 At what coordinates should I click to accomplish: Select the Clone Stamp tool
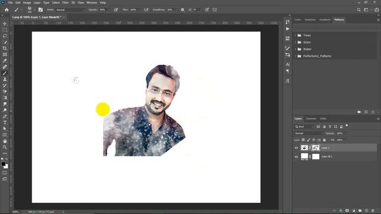pyautogui.click(x=5, y=79)
